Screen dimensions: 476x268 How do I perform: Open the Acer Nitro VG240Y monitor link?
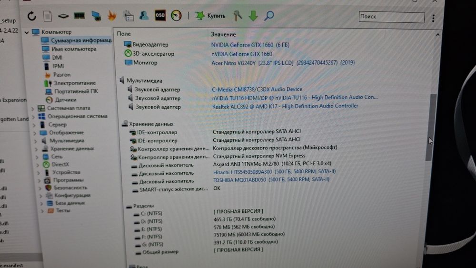(283, 63)
